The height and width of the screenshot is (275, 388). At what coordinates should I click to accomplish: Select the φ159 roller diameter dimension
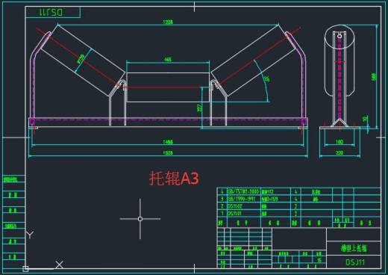tap(81, 59)
